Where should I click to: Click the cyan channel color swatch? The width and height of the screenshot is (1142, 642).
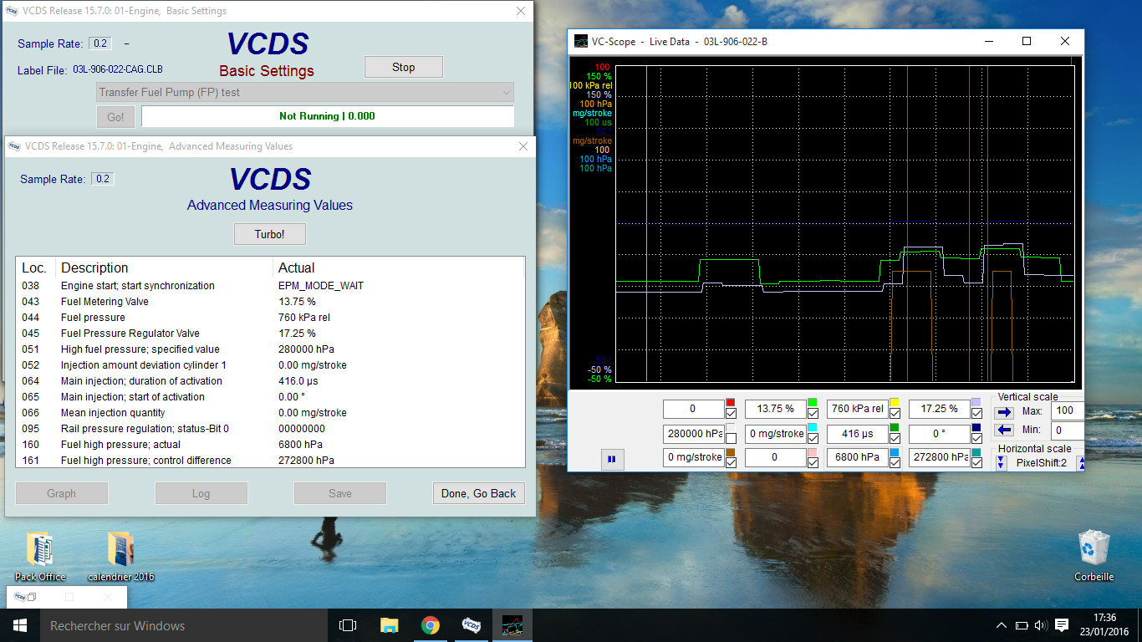(813, 427)
